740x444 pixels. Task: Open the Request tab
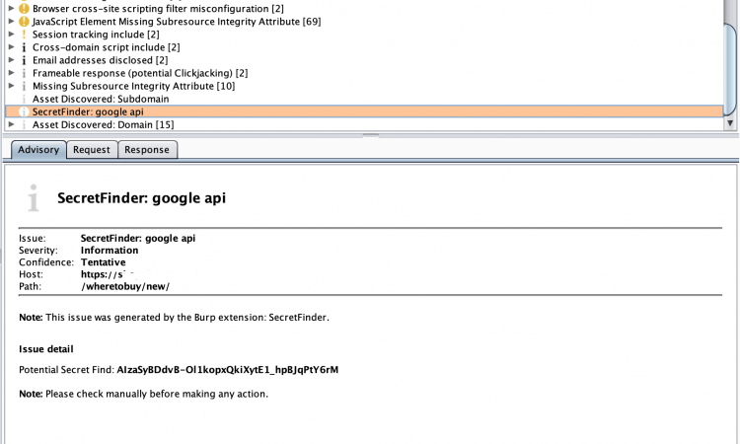pos(92,150)
